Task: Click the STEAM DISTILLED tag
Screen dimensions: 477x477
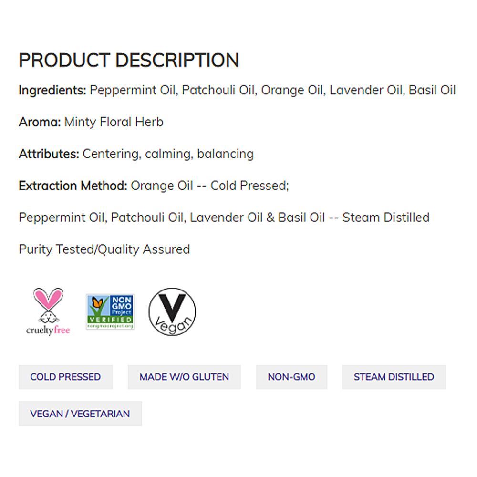Action: click(x=394, y=377)
